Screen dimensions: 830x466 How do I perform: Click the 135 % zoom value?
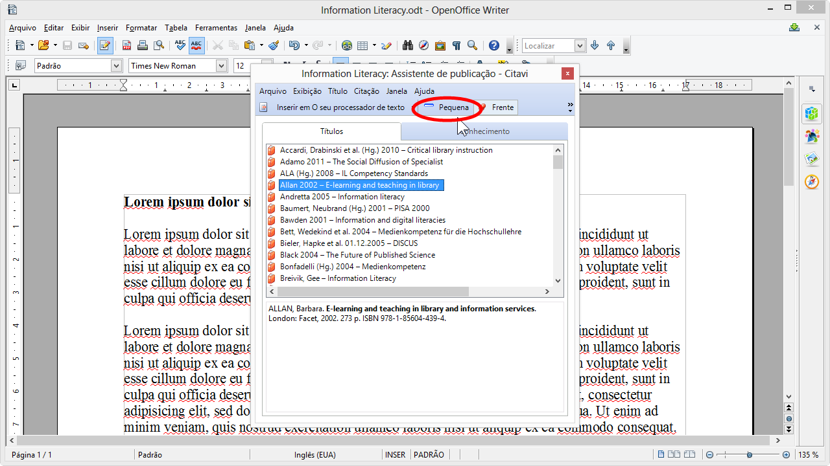pyautogui.click(x=808, y=455)
